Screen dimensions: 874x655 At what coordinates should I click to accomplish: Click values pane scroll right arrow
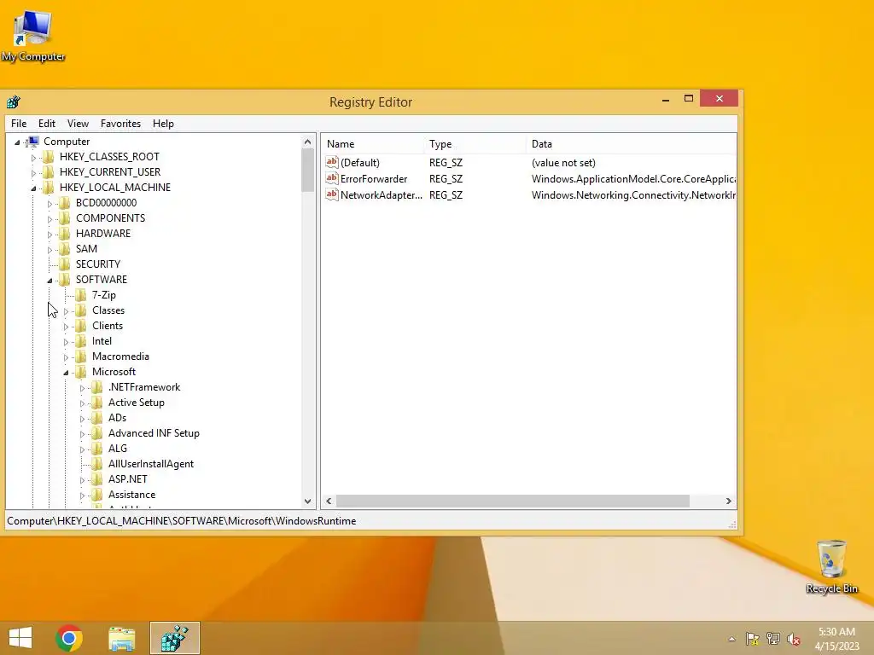(x=729, y=501)
